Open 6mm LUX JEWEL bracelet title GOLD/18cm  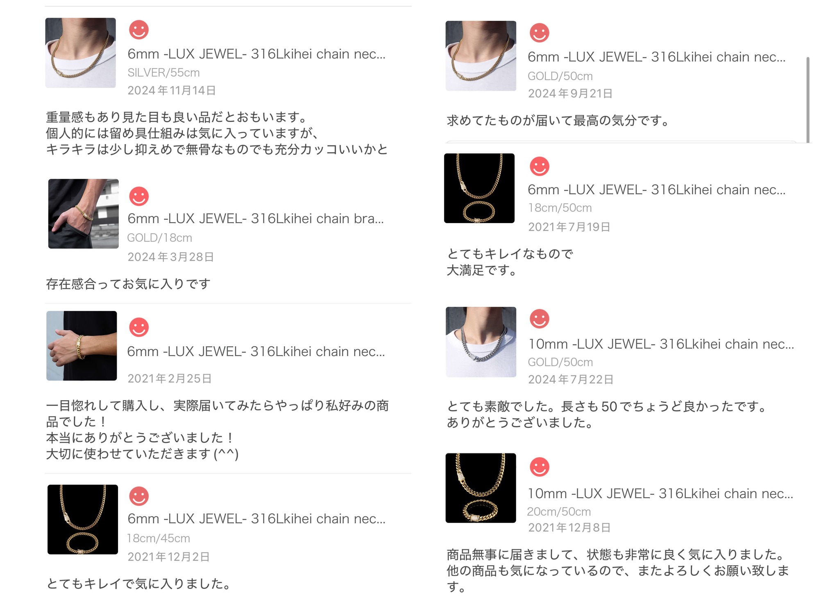coord(256,219)
